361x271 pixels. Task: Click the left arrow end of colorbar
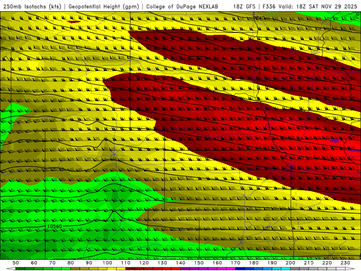11,269
